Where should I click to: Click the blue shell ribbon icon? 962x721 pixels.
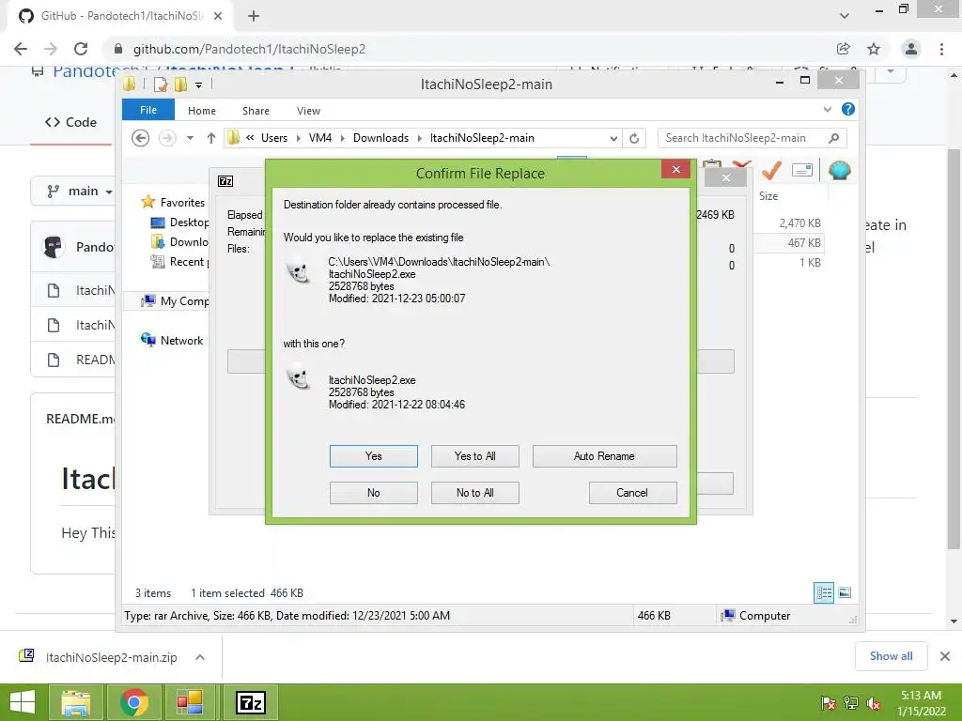click(839, 170)
